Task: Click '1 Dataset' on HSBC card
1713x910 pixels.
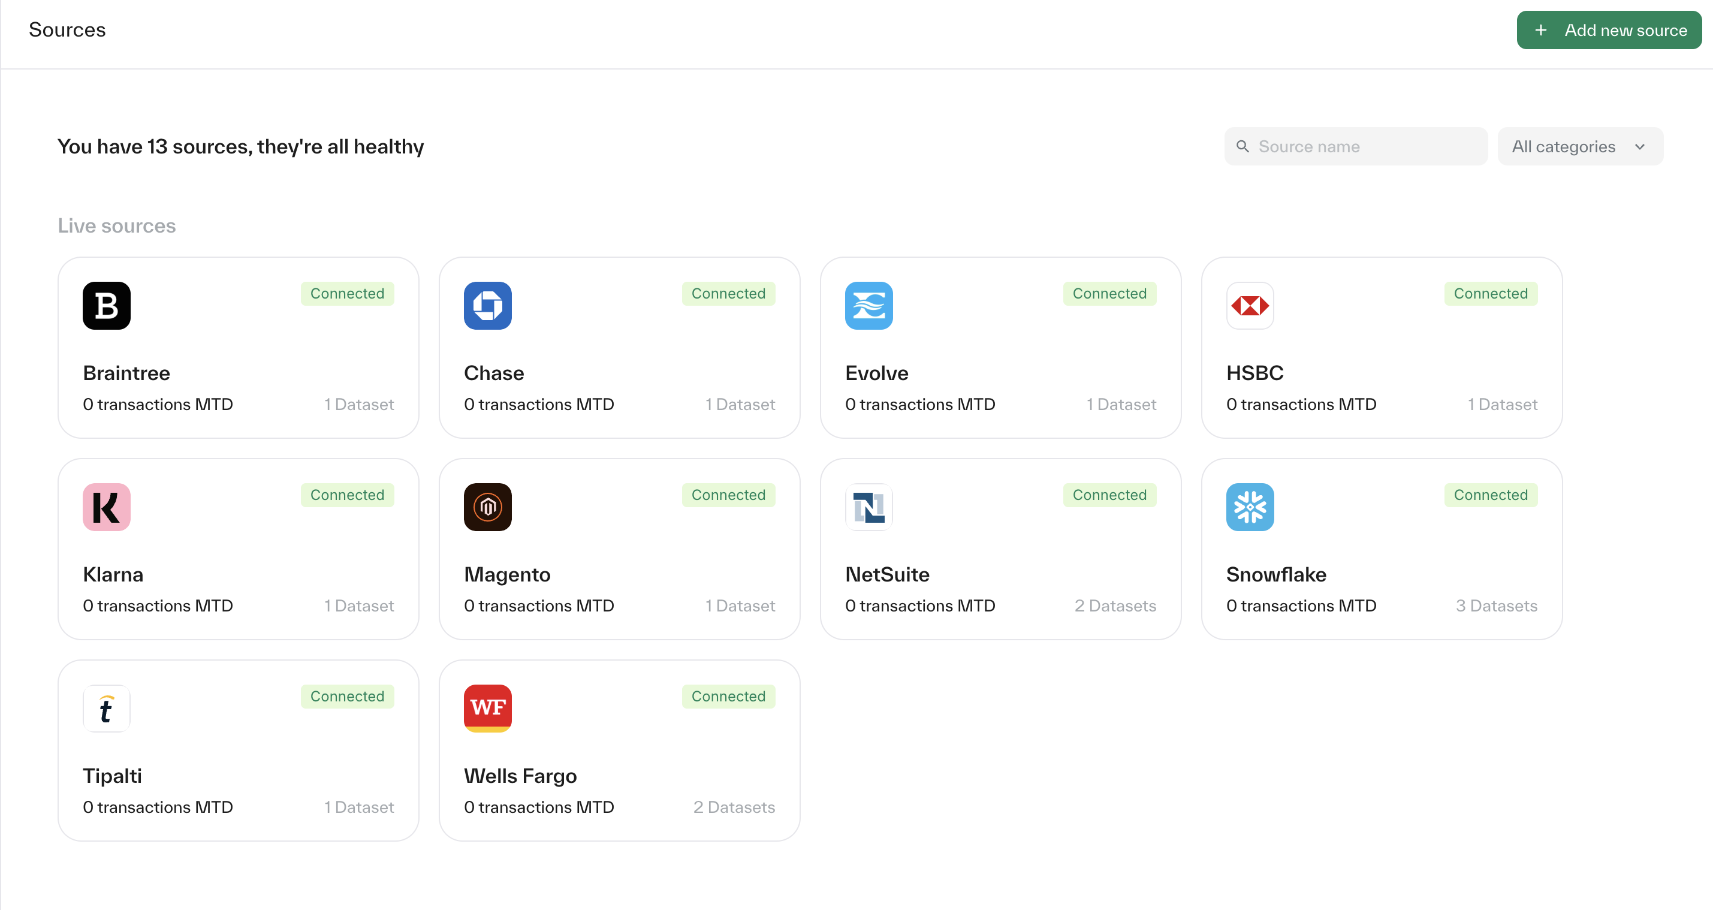Action: pyautogui.click(x=1502, y=405)
